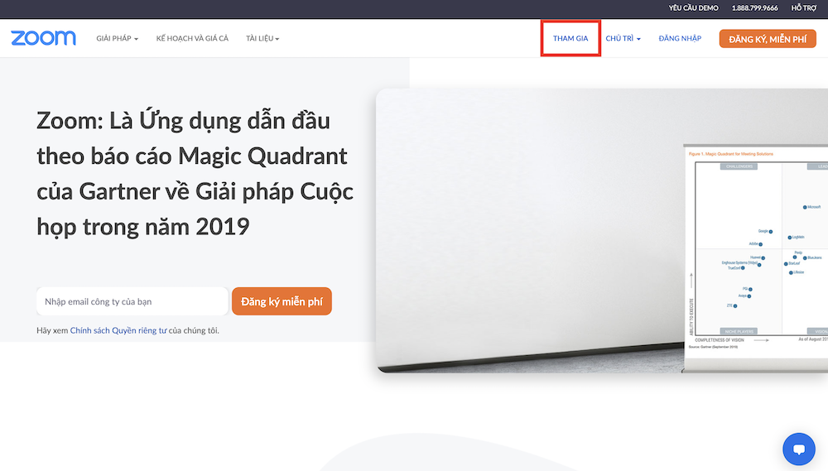Image resolution: width=828 pixels, height=471 pixels.
Task: Click THAM GIA to join a meeting
Action: coord(570,39)
